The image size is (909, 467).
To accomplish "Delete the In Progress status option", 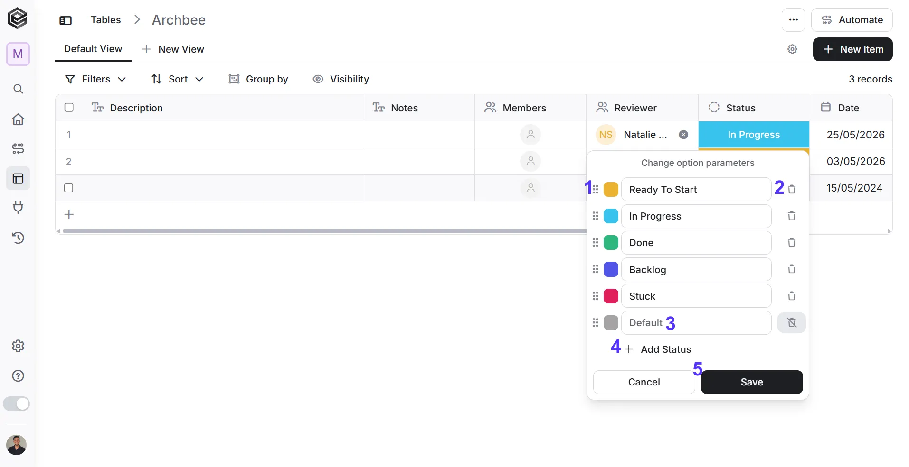I will point(792,216).
